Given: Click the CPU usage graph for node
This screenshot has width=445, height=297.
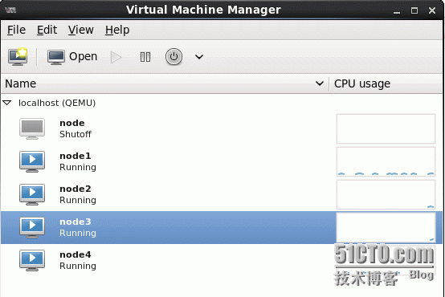Looking at the screenshot, I should click(x=386, y=128).
